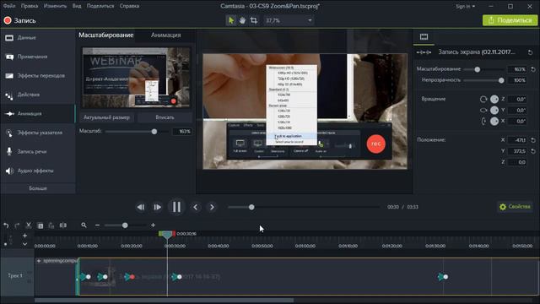540x304 pixels.
Task: Zoom in timeline with plus button
Action: click(153, 225)
